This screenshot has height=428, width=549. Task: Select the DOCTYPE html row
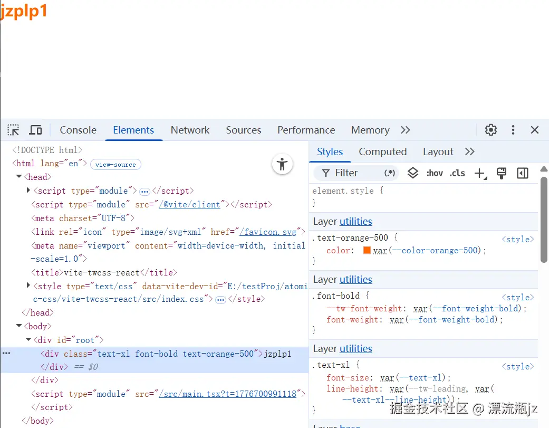click(47, 150)
